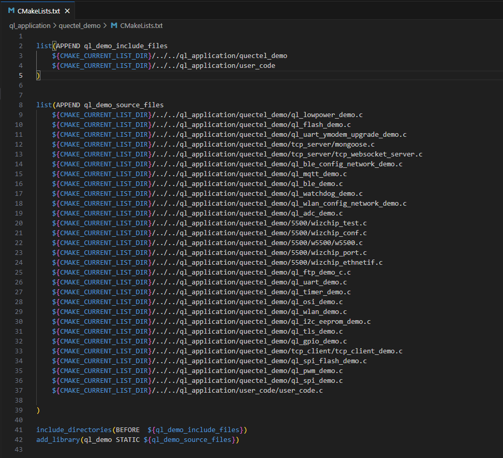Open the quectel_demo breadcrumb dropdown
Screen dimensions: 503x458
pyautogui.click(x=80, y=25)
